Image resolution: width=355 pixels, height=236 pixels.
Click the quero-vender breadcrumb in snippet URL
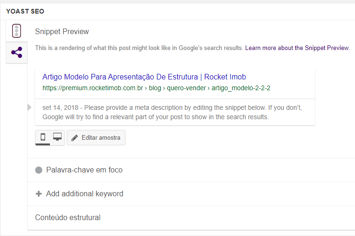pos(186,88)
